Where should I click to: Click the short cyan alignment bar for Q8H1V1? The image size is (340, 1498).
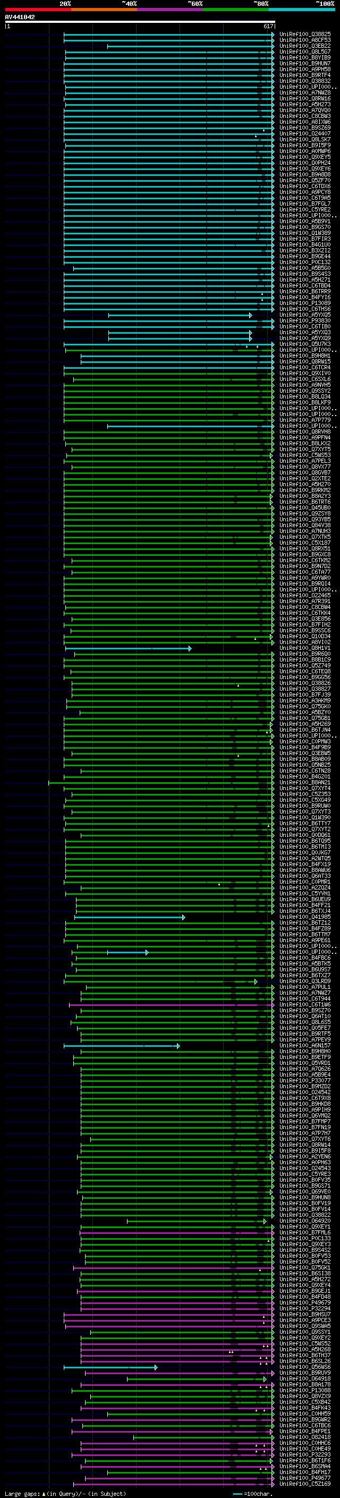tap(128, 648)
